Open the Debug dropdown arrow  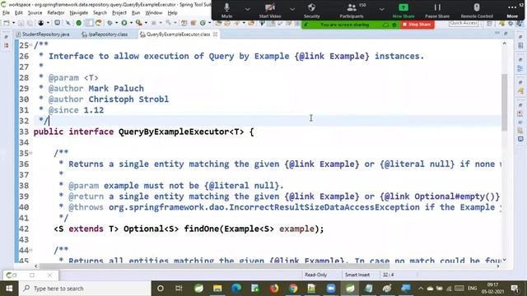coord(117,23)
